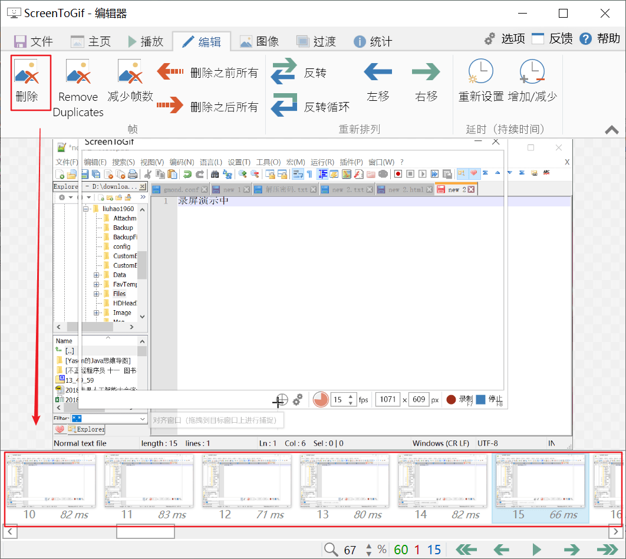Open the 统计 ribbon tab
The height and width of the screenshot is (559, 626).
(373, 41)
